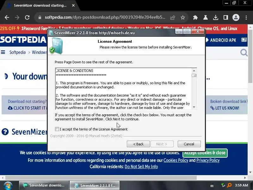This screenshot has height=190, width=253.
Task: Open the Windows Start orb
Action: [x=8, y=186]
